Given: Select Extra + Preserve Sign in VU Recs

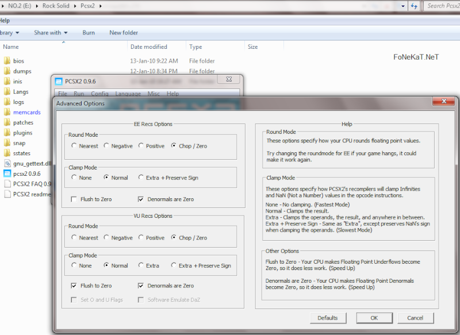Looking at the screenshot, I should tap(174, 265).
